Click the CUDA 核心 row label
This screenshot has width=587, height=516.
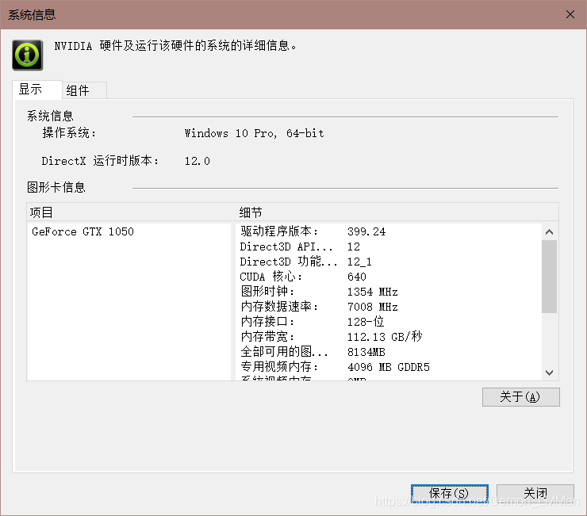pos(270,277)
